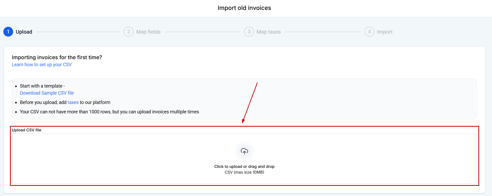Click the Importing invoices for the first time heading
This screenshot has height=196, width=492.
57,57
